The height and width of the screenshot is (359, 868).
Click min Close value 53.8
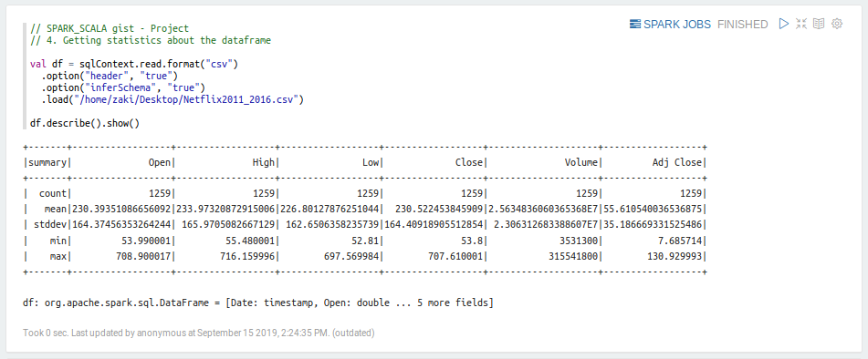[472, 241]
